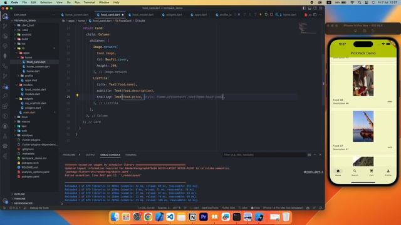
Task: Tap the Profile tab in the simulator app
Action: pyautogui.click(x=388, y=172)
